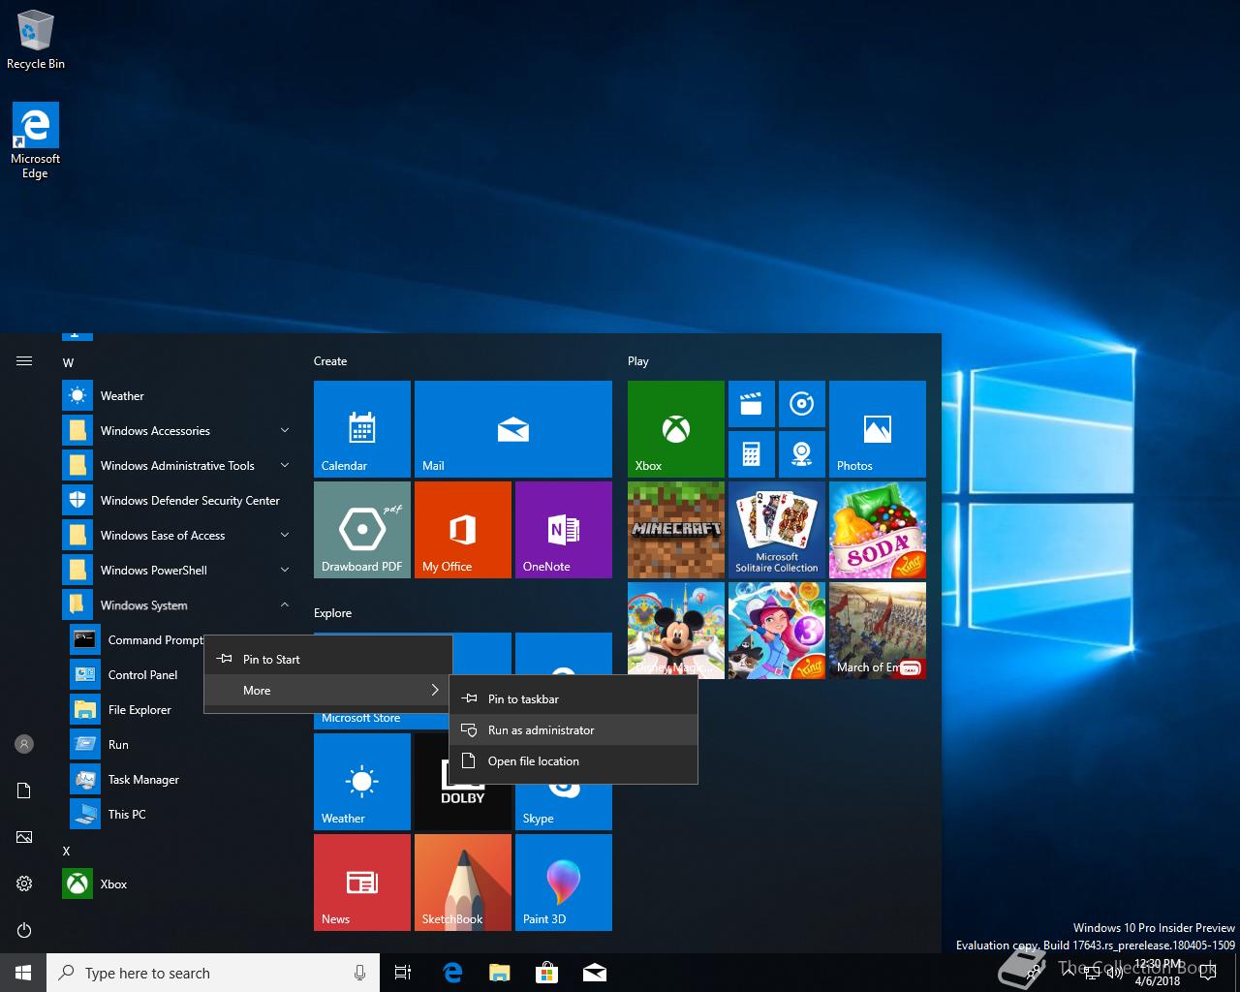Open the Drawboard PDF tile
Screen dimensions: 1240x992
click(x=362, y=530)
